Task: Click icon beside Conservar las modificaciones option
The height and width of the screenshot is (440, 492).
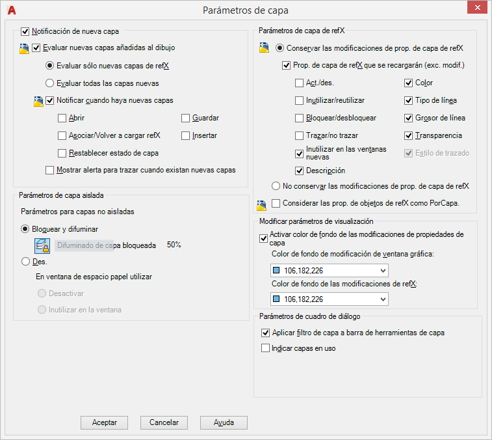Action: tap(264, 48)
